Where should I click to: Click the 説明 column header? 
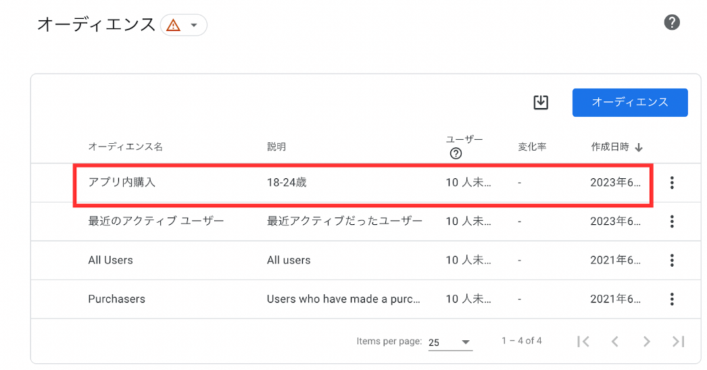[x=276, y=147]
